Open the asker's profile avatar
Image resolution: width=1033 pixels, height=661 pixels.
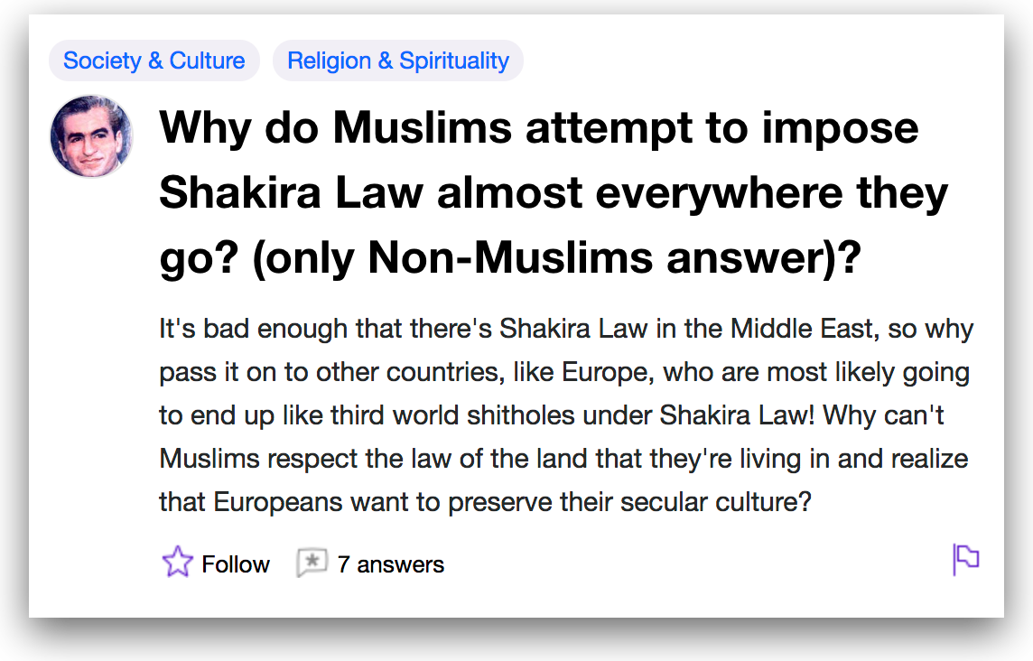coord(91,136)
